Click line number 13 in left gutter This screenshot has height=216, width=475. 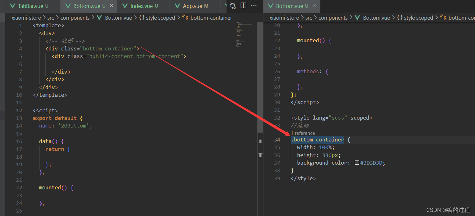(19, 118)
